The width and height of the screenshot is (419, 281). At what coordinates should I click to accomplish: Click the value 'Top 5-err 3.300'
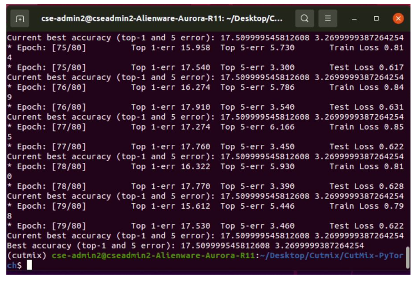pyautogui.click(x=257, y=68)
